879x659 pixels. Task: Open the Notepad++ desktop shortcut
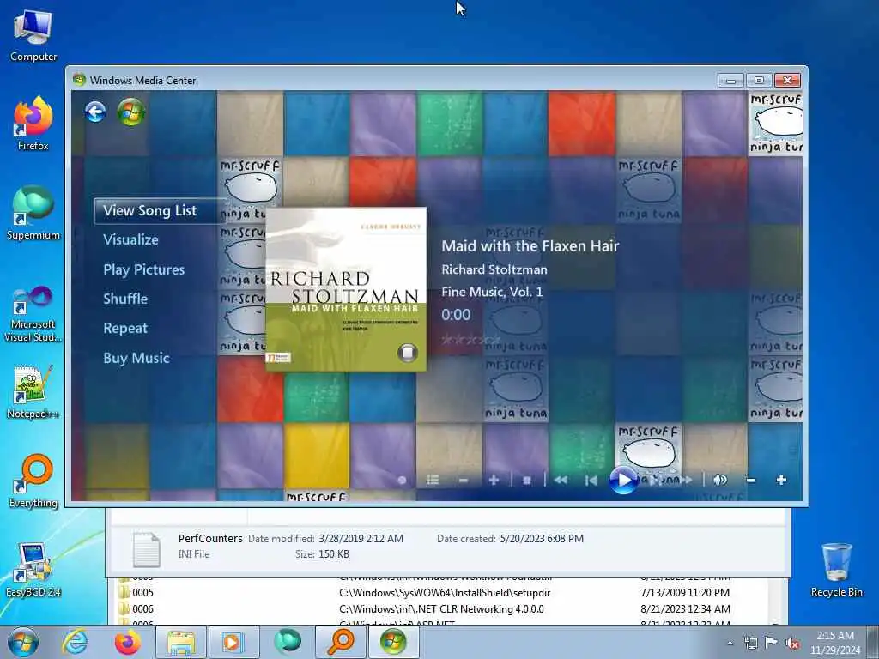click(33, 392)
